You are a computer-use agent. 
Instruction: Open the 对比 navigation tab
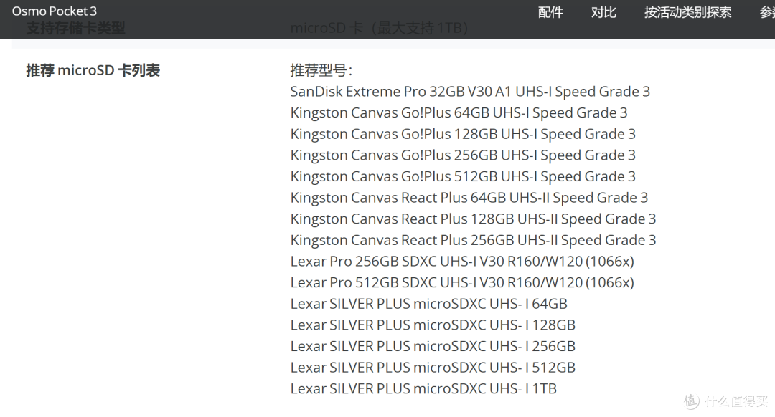[x=603, y=12]
